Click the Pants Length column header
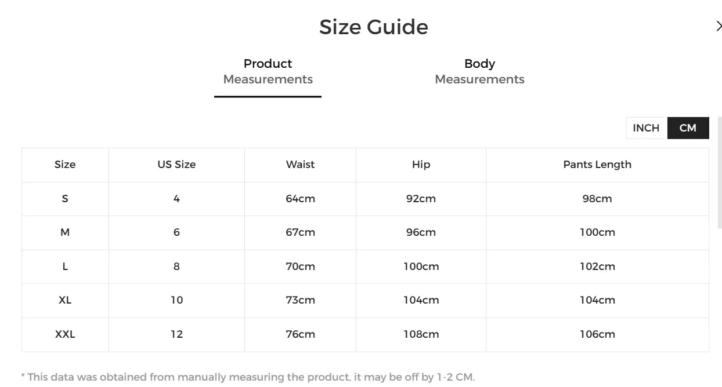The image size is (722, 387). tap(597, 165)
